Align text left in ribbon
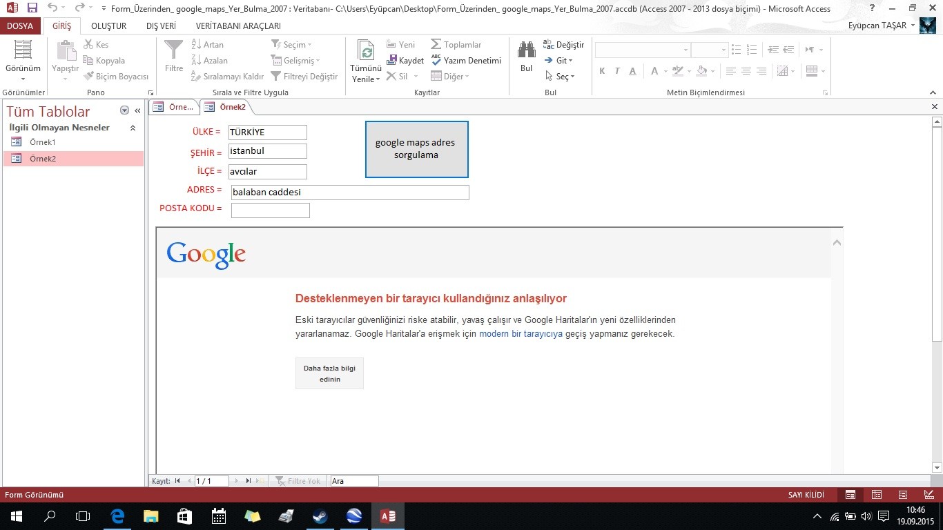The image size is (943, 530). click(731, 71)
